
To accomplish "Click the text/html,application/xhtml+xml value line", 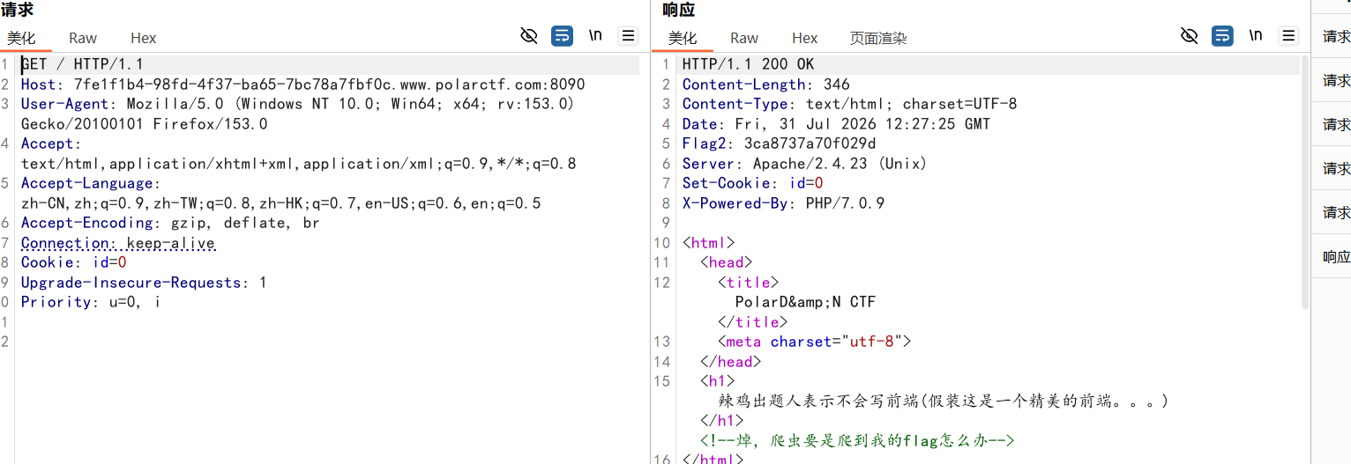I will tap(298, 164).
